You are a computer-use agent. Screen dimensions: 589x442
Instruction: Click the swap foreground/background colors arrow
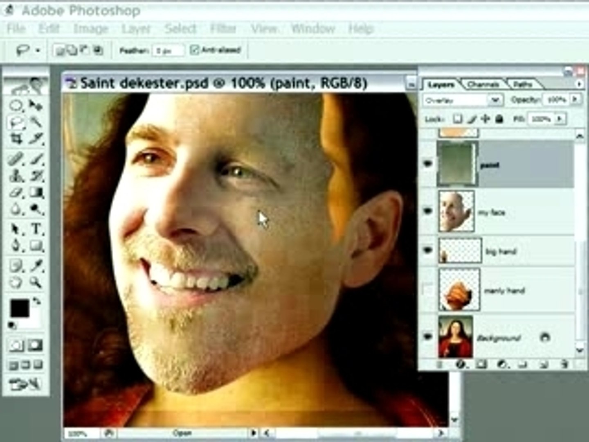pos(37,302)
